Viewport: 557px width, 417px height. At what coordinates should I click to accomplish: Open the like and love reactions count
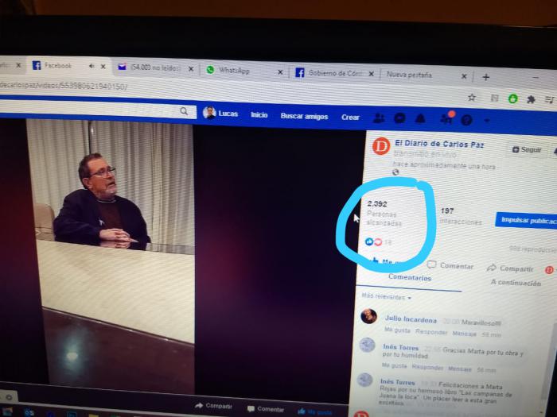(x=378, y=241)
